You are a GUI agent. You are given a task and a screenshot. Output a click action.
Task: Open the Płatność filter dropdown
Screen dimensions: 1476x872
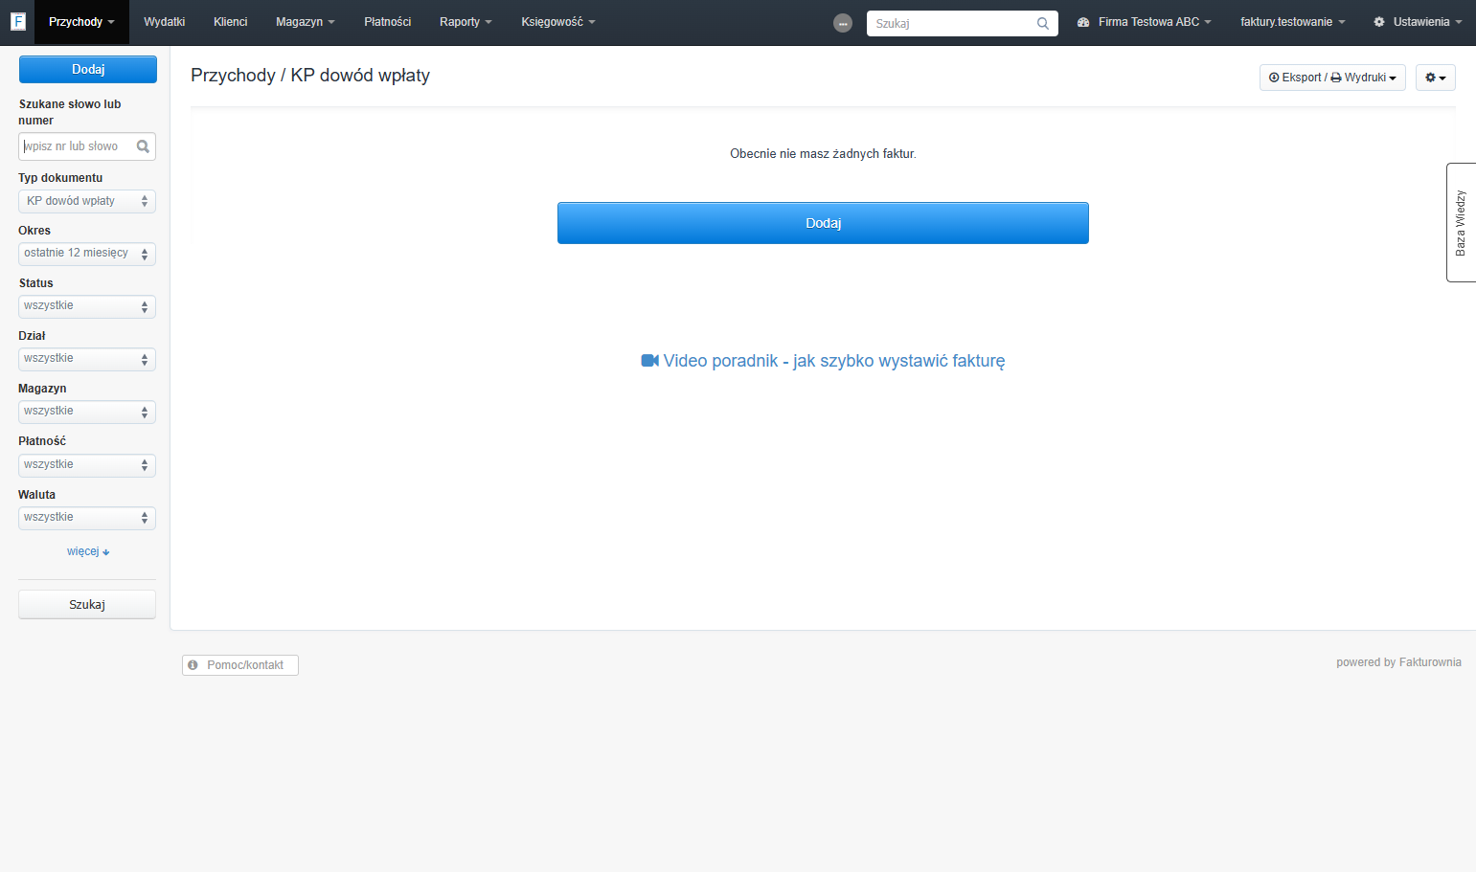87,465
